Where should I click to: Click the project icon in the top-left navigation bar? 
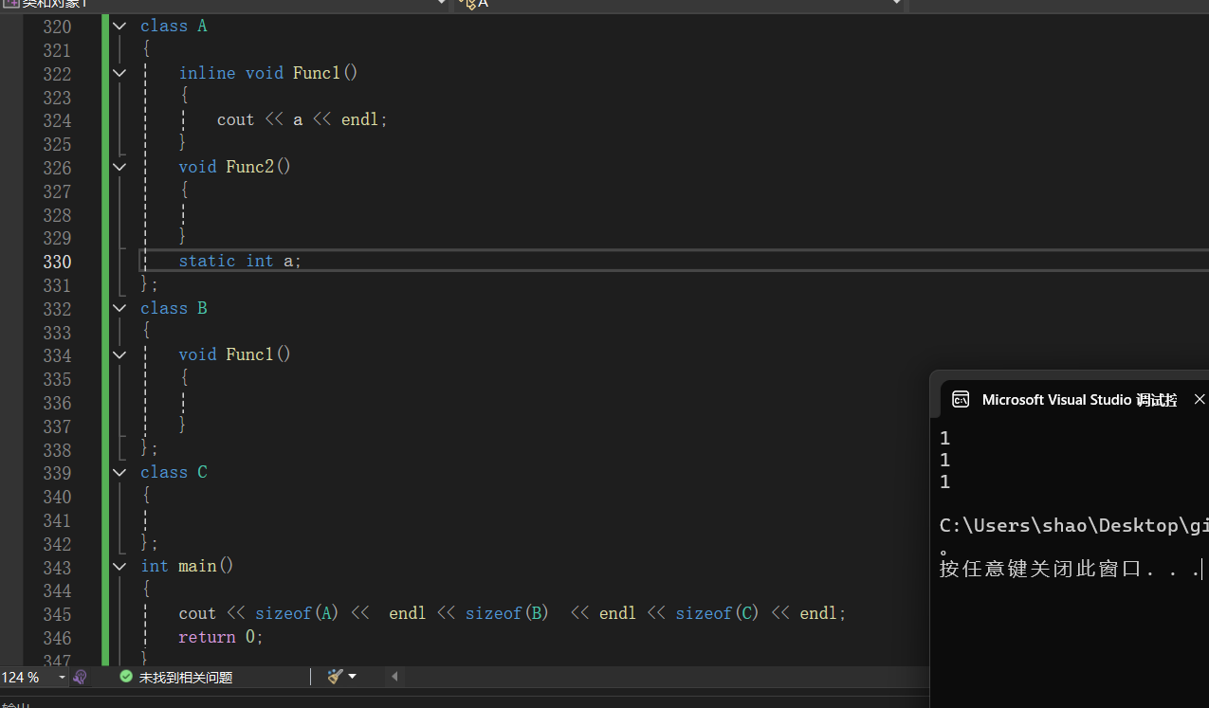(10, 4)
